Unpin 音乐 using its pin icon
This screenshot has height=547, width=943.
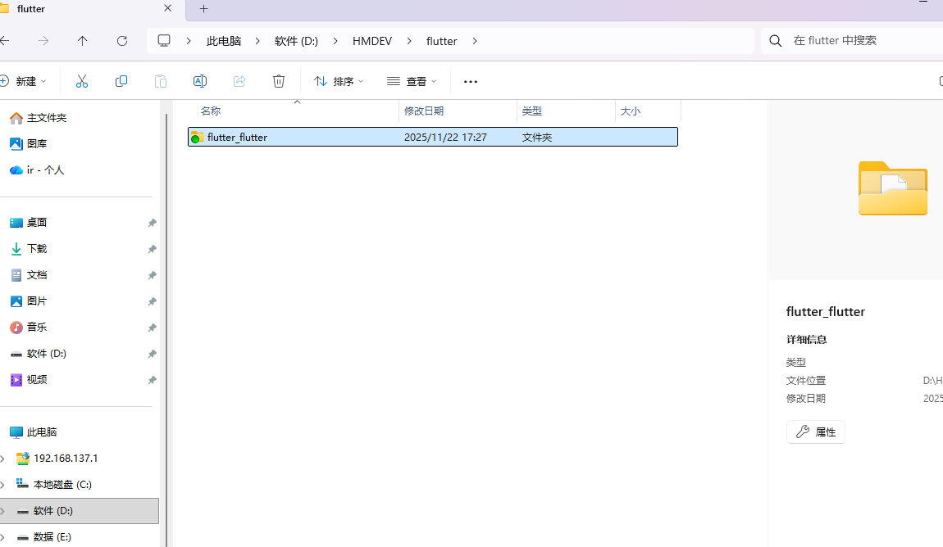[x=153, y=328]
